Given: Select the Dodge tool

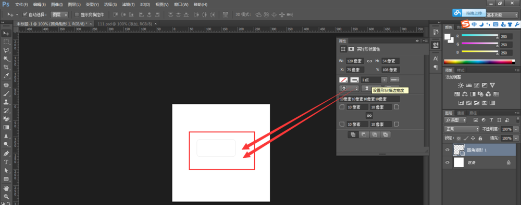Looking at the screenshot, I should [x=6, y=144].
